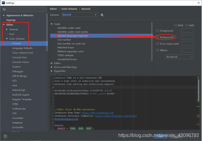This screenshot has height=141, width=202.
Task: Click the green checkmark inspection icon
Action: [x=198, y=78]
